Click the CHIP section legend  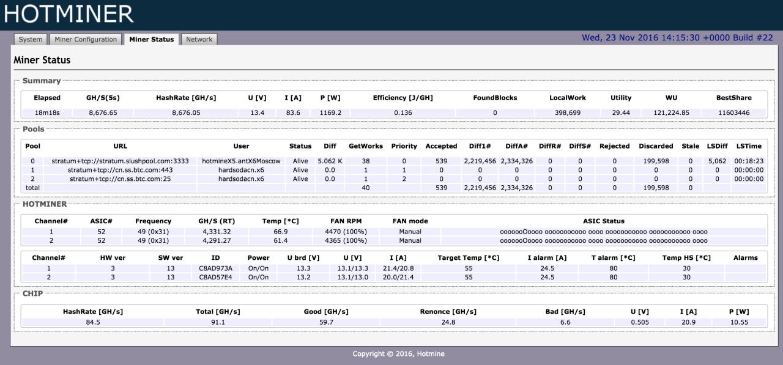(32, 293)
